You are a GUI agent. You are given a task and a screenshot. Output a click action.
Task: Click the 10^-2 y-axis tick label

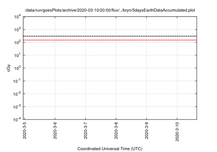click(x=17, y=94)
